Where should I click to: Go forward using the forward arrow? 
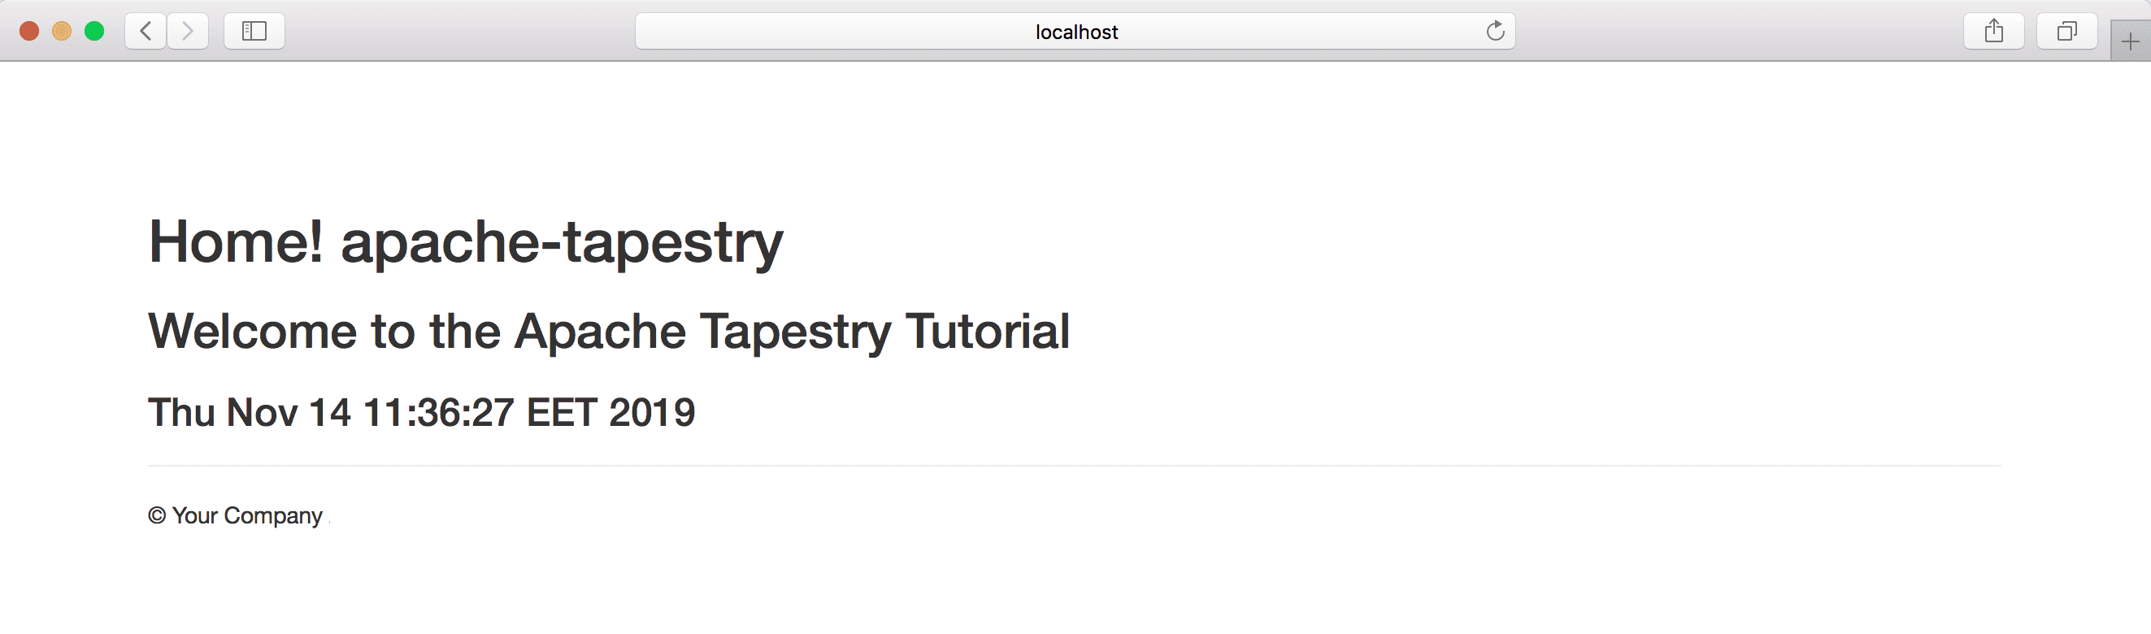click(x=188, y=32)
